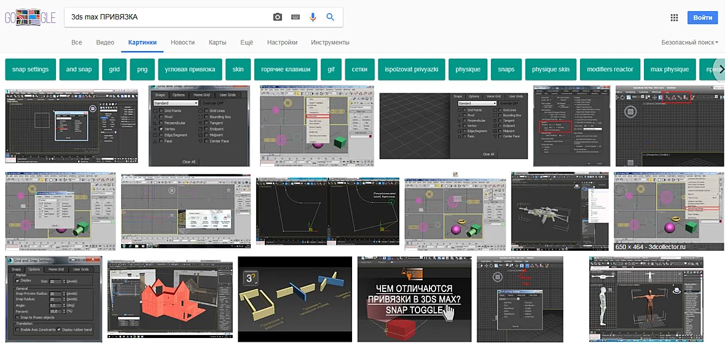Open Snaps tab thumbnail with Vertex checked

pos(199,125)
